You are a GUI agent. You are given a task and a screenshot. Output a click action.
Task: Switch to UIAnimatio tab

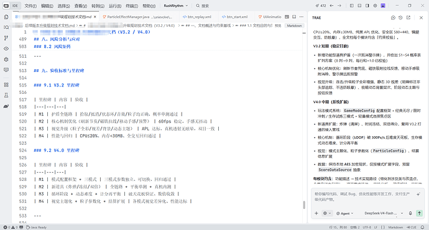click(x=270, y=17)
